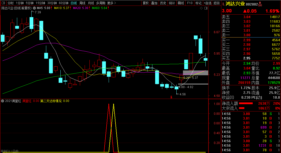
Task: Switch to 15分钟 period
Action: click(x=40, y=3)
